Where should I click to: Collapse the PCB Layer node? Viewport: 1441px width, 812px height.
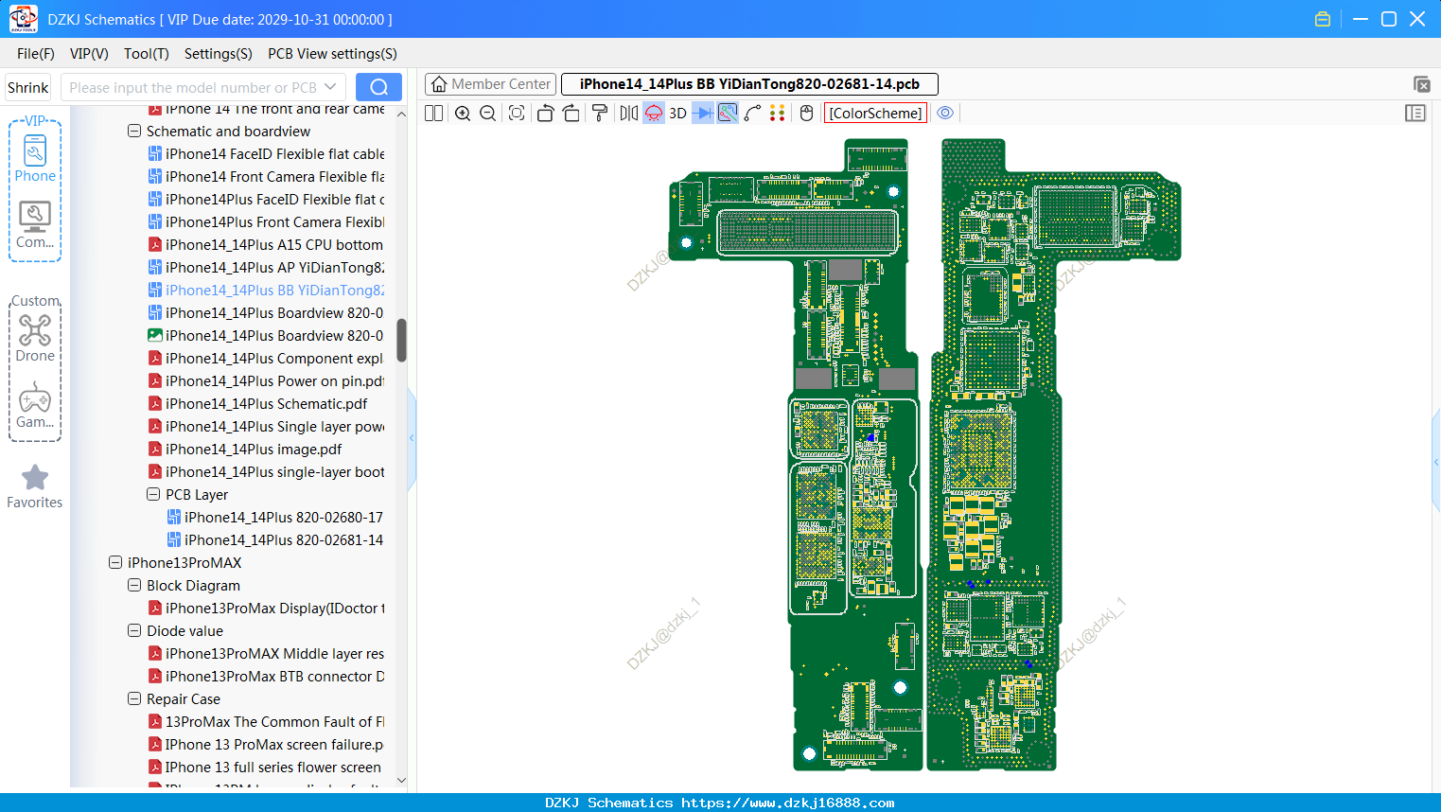tap(153, 495)
